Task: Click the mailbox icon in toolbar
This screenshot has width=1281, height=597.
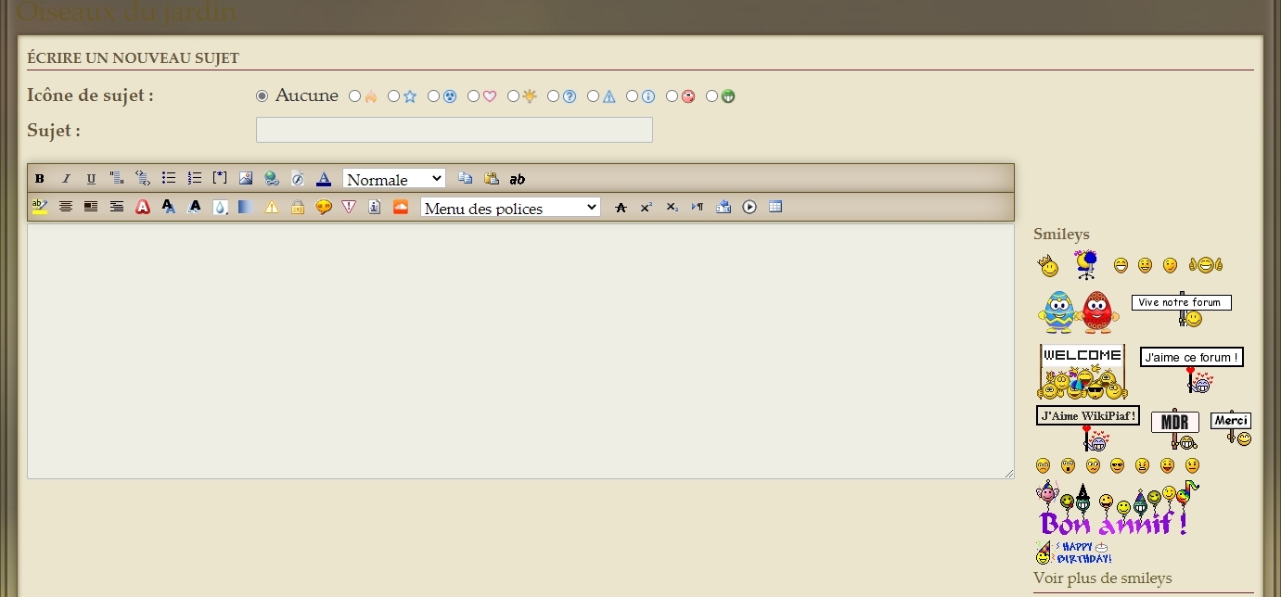Action: click(x=724, y=207)
